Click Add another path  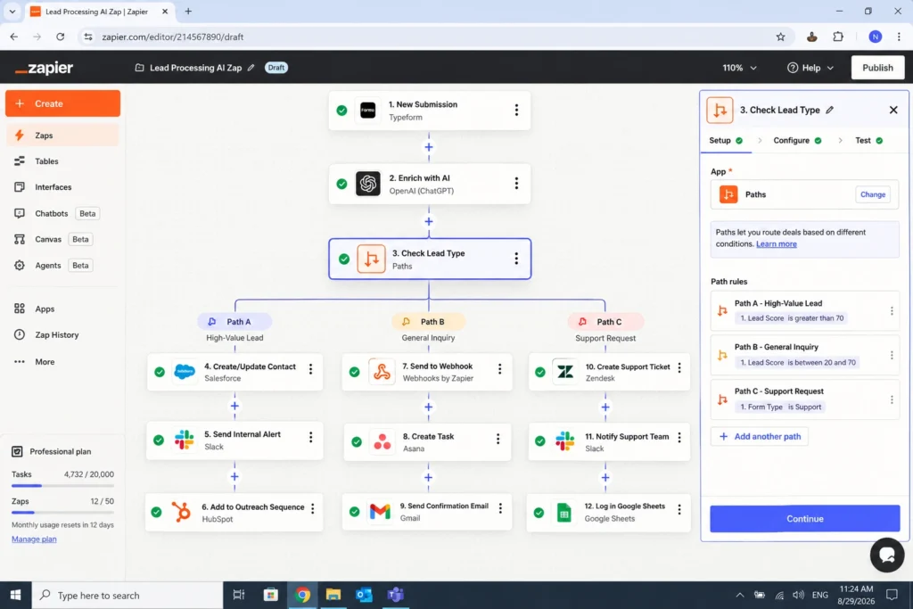(760, 436)
